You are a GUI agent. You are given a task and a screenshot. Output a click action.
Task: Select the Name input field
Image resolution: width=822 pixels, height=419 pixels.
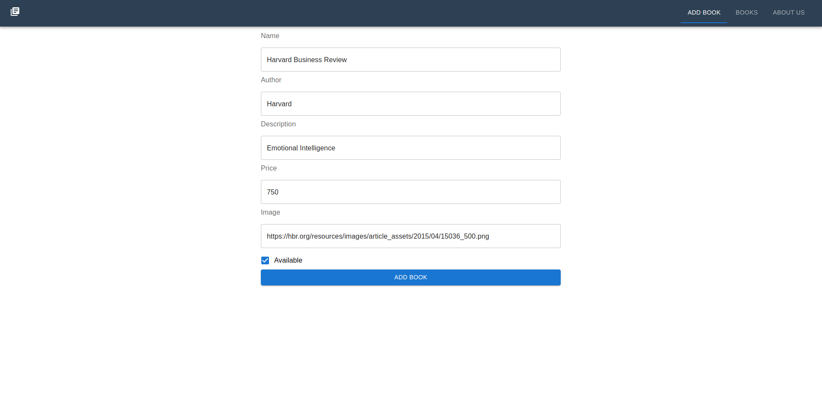410,60
